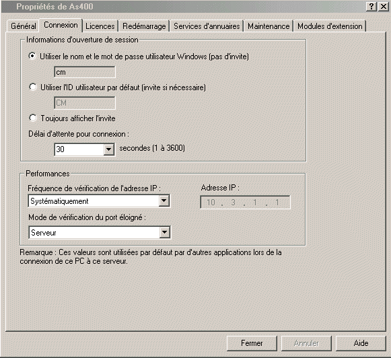Click the title bar question mark help icon
391x358 pixels.
pos(371,6)
